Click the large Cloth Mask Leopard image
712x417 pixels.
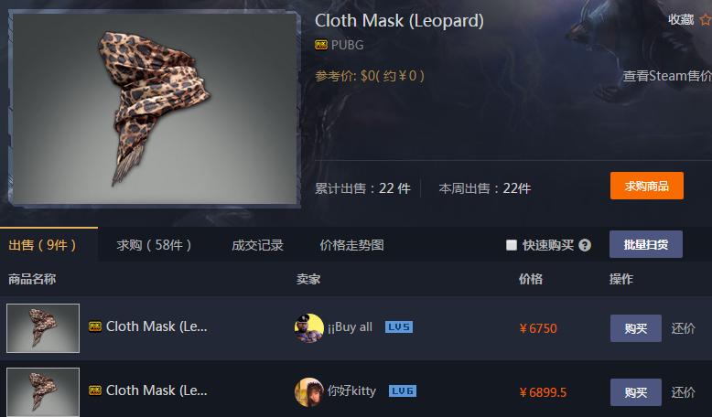coord(155,109)
